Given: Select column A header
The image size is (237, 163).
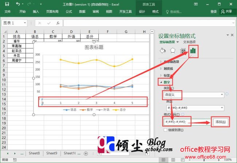Looking at the screenshot, I should point(16,32).
